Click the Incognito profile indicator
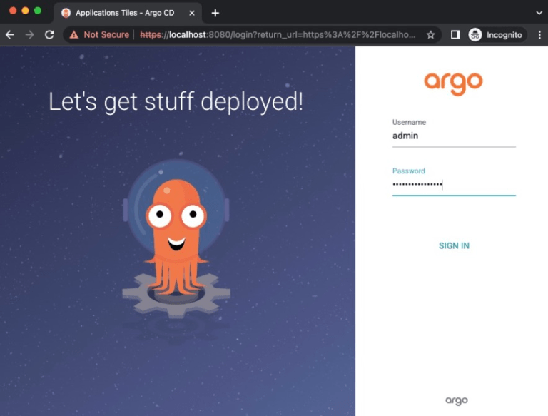This screenshot has width=548, height=416. point(497,34)
